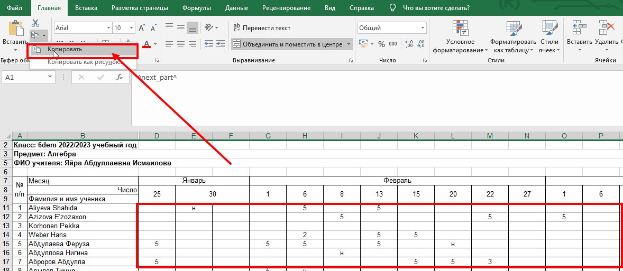Viewport: 623px width, 271px height.
Task: Open the Arial font name dropdown
Action: tap(109, 28)
